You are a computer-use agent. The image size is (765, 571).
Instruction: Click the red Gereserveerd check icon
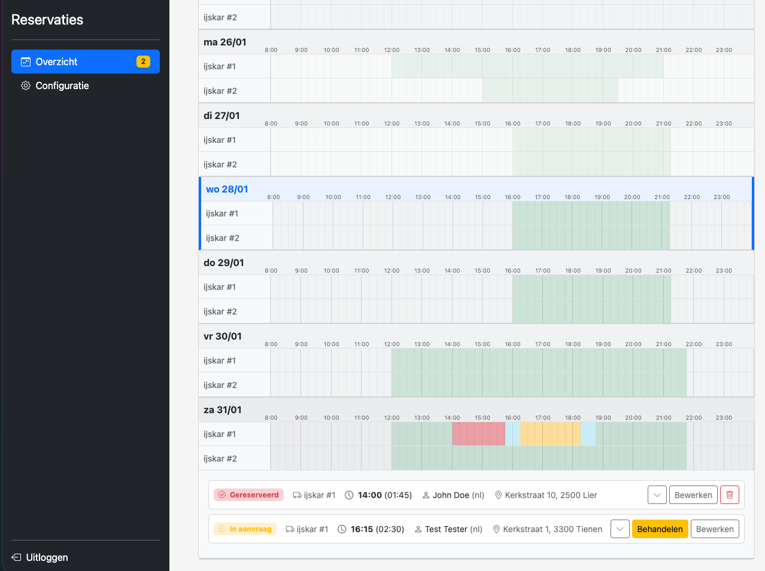222,495
